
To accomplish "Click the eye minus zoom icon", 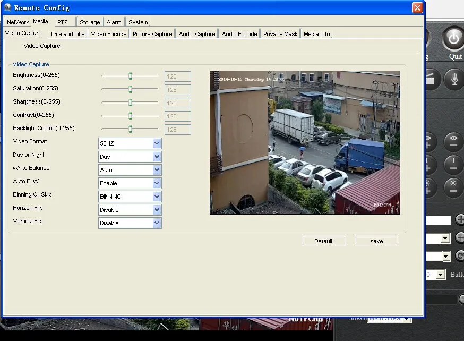I will click(x=454, y=141).
